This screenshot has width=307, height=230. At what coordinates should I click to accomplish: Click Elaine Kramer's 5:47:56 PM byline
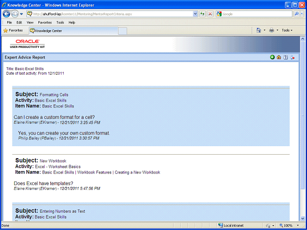click(57, 189)
